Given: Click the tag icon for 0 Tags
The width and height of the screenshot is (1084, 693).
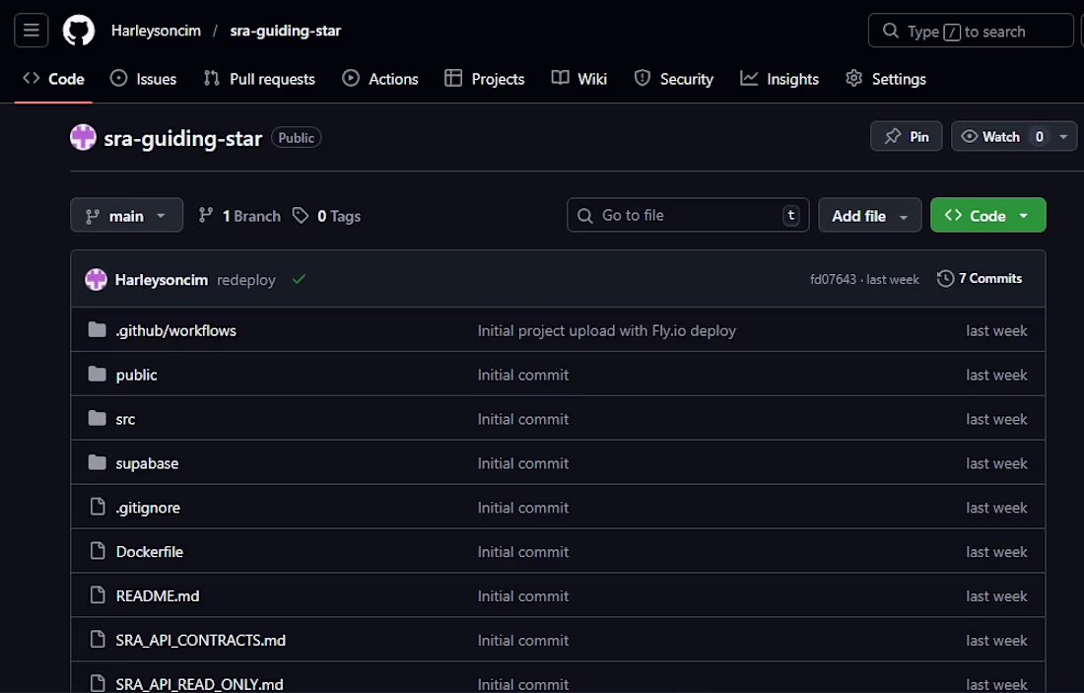Looking at the screenshot, I should click(300, 216).
